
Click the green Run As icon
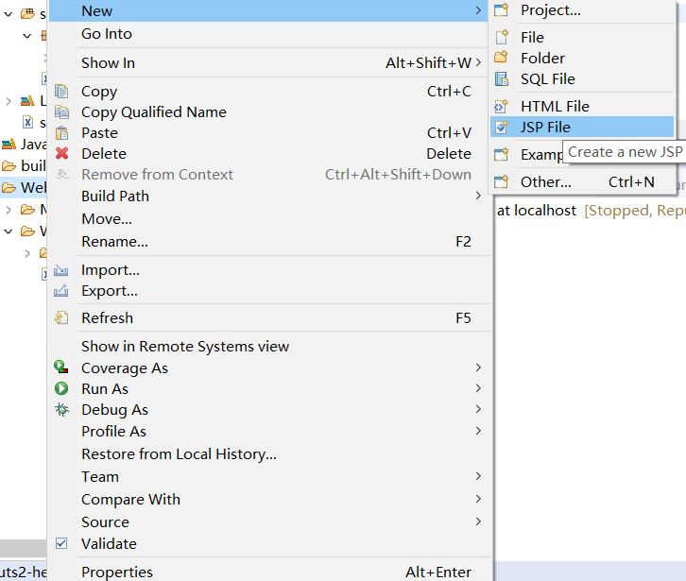point(61,388)
